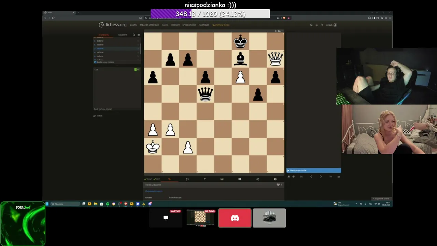The image size is (437, 246).
Task: Step back one move
Action: (311, 177)
